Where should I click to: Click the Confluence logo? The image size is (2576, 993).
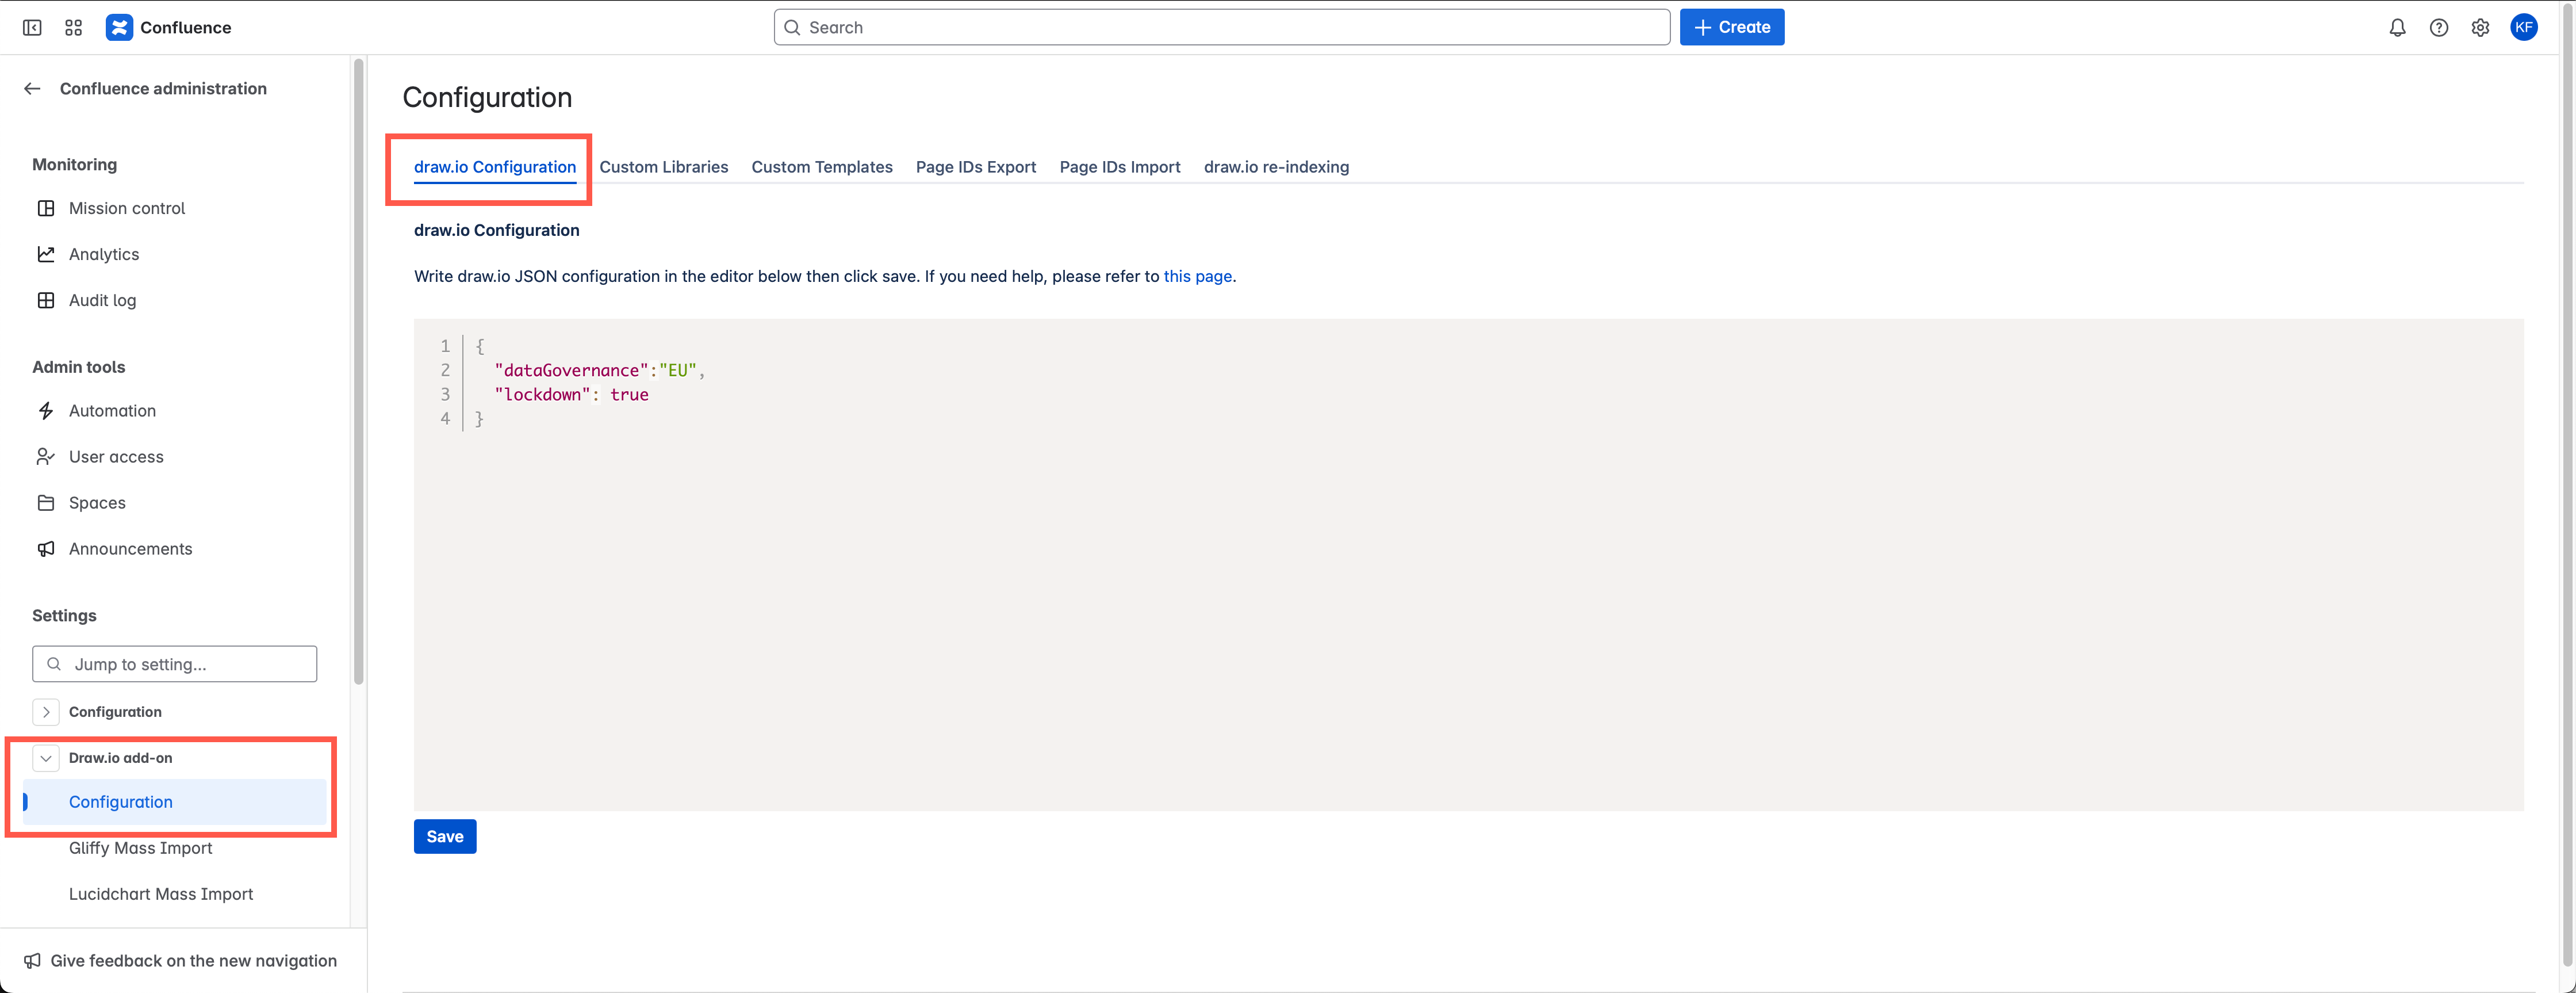(x=119, y=27)
